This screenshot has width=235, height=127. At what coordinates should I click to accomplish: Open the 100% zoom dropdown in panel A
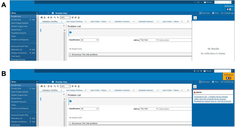[65, 17]
